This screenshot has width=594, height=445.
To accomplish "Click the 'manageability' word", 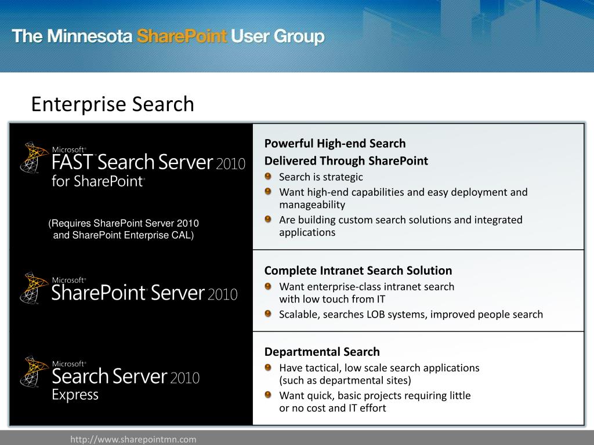I will pos(312,205).
